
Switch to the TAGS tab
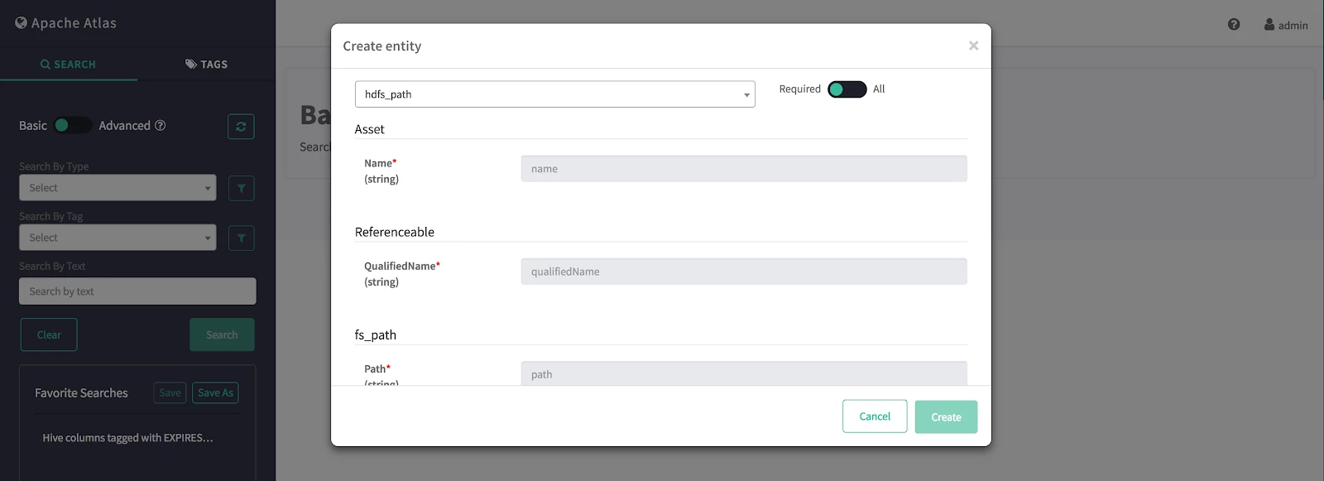pyautogui.click(x=206, y=65)
